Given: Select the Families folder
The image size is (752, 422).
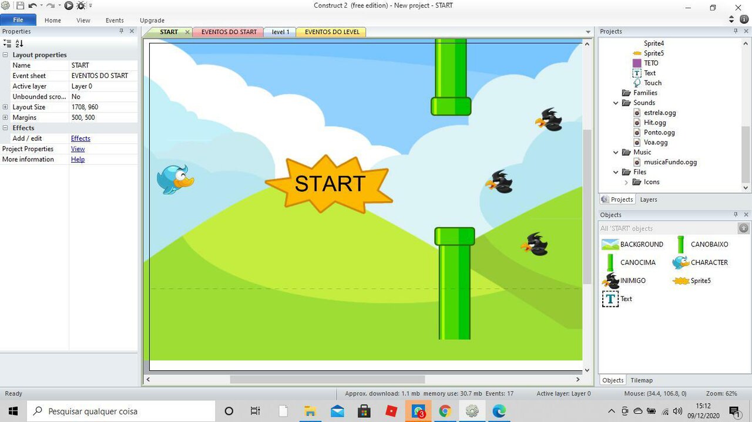Looking at the screenshot, I should 640,93.
